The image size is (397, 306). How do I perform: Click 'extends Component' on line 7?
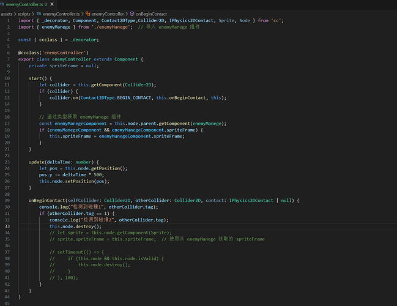click(x=116, y=59)
